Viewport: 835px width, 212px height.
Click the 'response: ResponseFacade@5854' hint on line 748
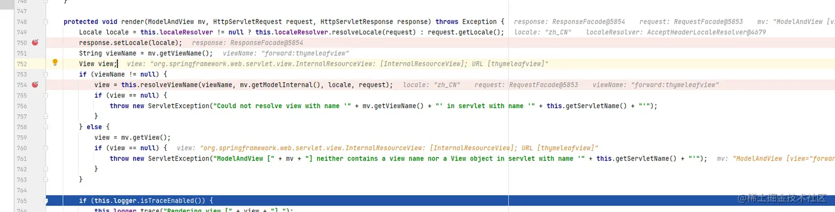tap(569, 22)
